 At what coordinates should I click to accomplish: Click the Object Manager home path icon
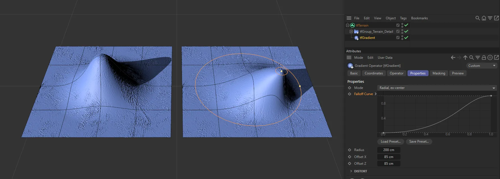[x=484, y=18]
